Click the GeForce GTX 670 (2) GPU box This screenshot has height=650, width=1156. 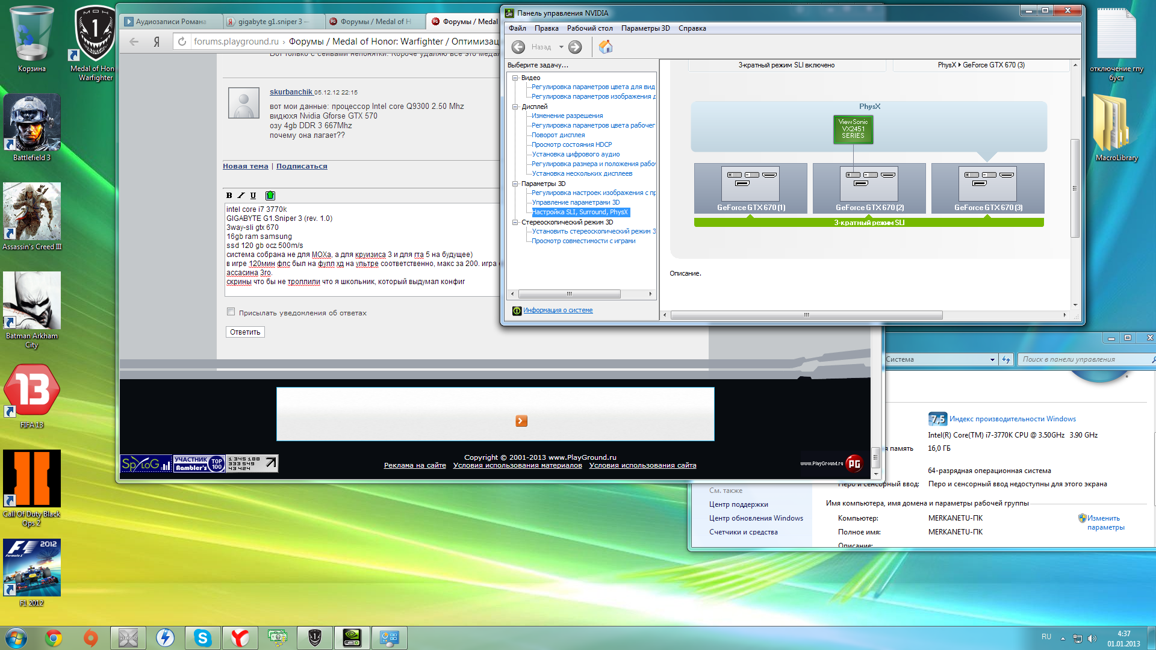point(869,189)
